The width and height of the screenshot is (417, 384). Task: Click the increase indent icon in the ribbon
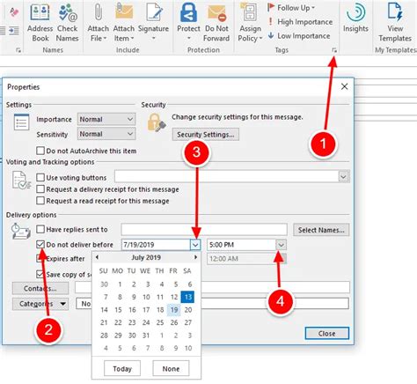14,31
